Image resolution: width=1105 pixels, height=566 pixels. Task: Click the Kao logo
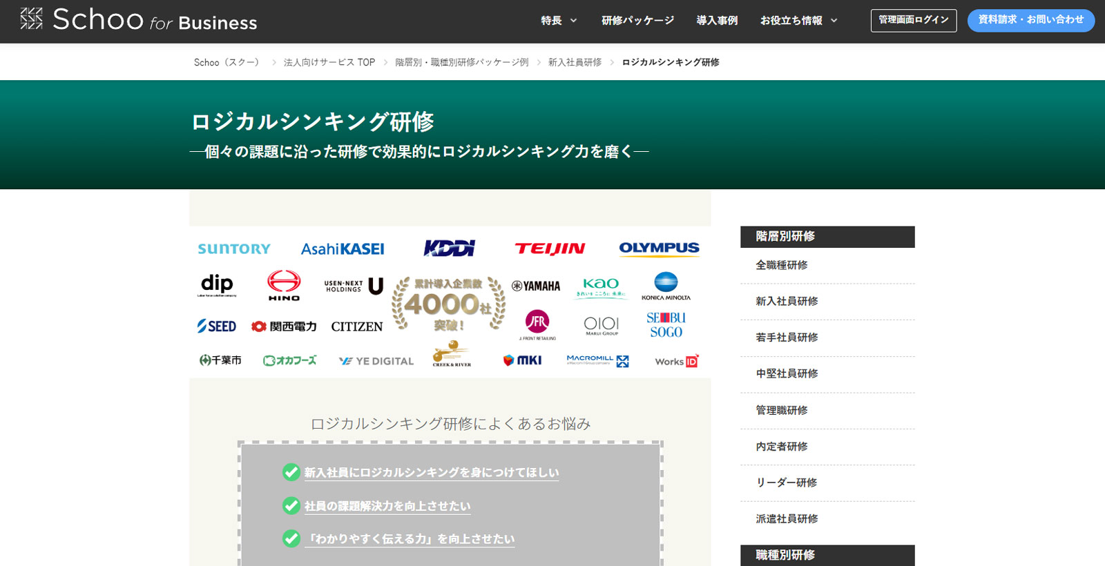pyautogui.click(x=601, y=288)
